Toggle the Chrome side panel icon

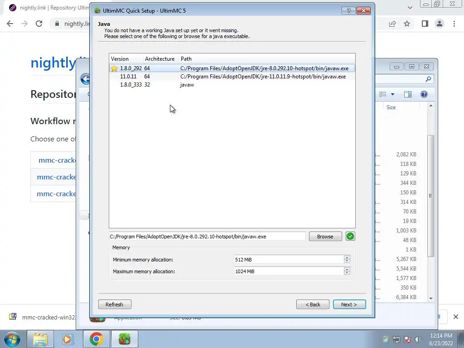[425, 24]
